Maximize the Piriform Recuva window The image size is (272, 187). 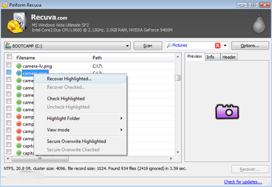[x=253, y=5]
